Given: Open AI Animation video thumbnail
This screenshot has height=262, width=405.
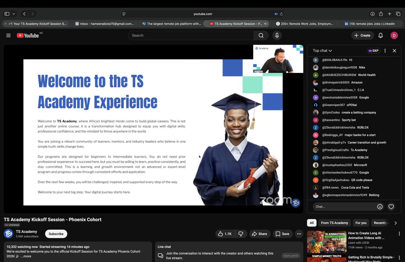Looking at the screenshot, I should (x=326, y=242).
